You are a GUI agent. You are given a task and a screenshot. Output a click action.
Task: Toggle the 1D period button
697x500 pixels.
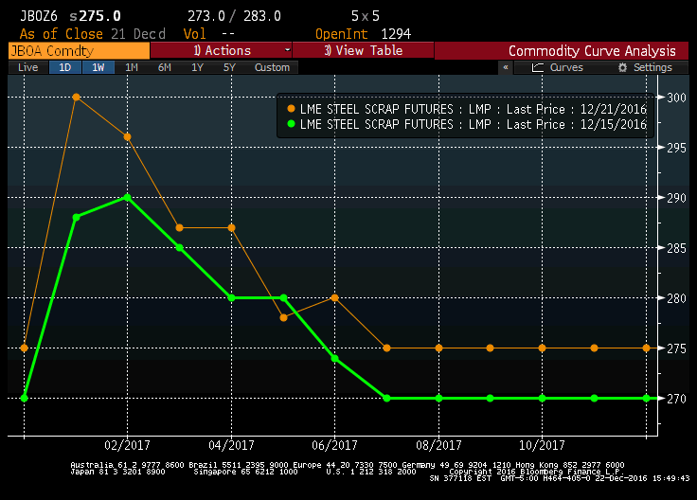click(64, 67)
